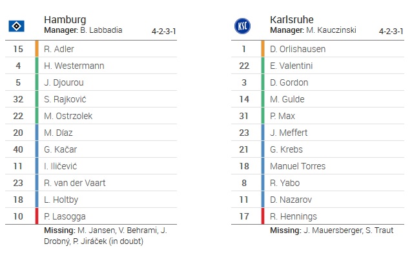Click the orange goalkeeper bar beside R. Adler
Image resolution: width=412 pixels, height=253 pixels.
[37, 49]
